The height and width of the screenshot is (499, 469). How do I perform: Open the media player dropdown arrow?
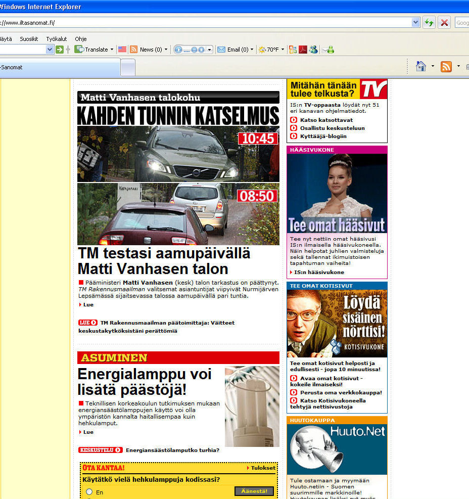pos(209,50)
